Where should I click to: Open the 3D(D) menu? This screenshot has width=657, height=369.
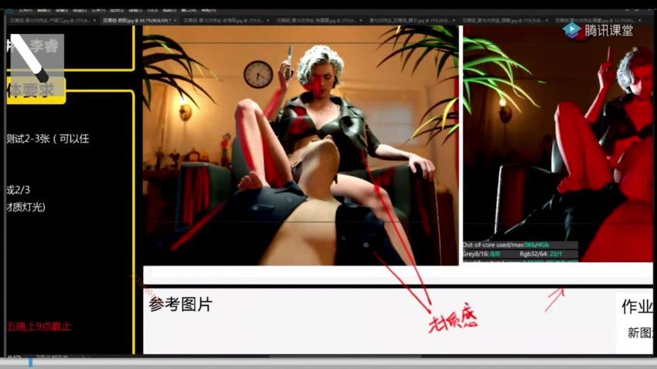[x=152, y=10]
